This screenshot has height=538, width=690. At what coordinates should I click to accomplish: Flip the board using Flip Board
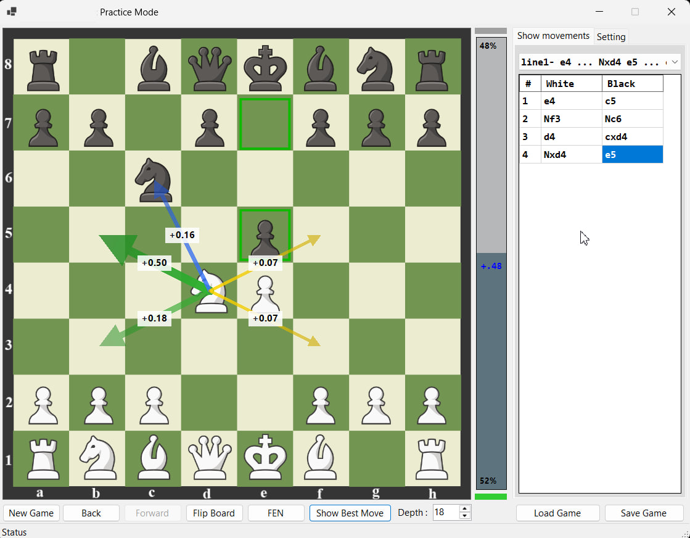pos(214,513)
